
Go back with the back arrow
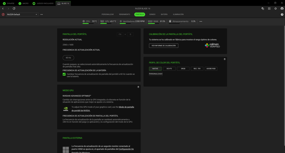[3, 9]
